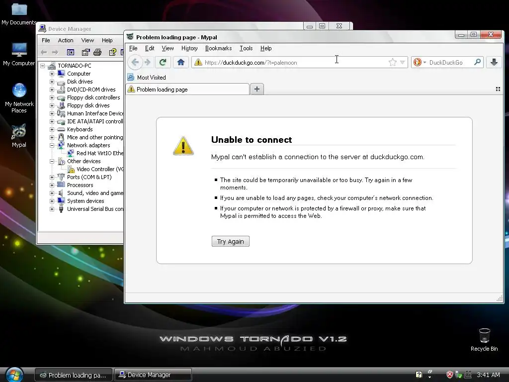This screenshot has height=382, width=509.
Task: Click the Properties icon in Device Manager toolbar
Action: pos(85,52)
